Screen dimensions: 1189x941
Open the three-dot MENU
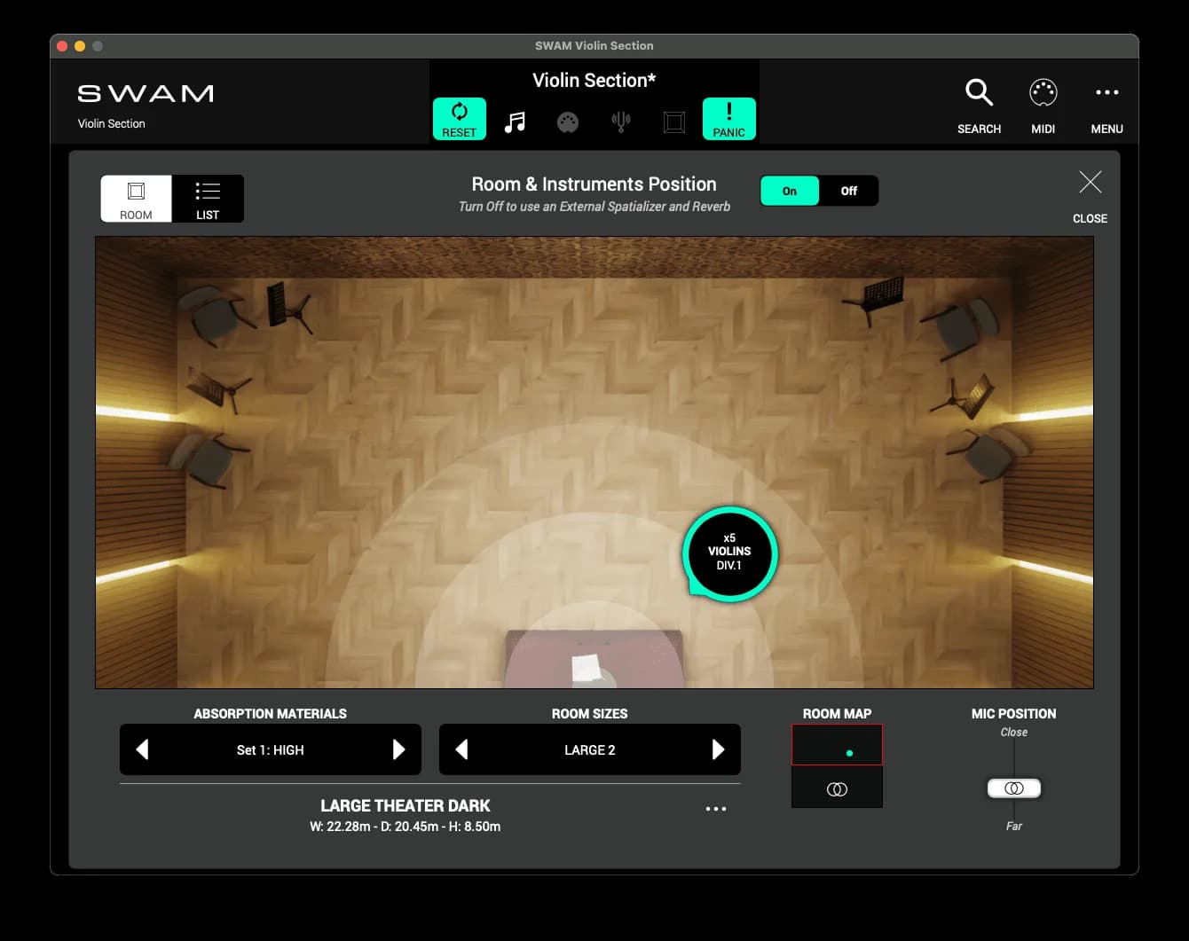1106,105
